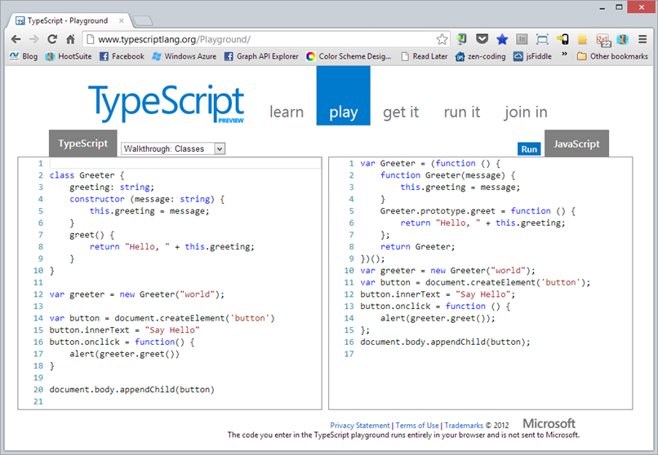Click the send-to-phone extension icon
Screen dimensions: 658x455
coord(562,39)
